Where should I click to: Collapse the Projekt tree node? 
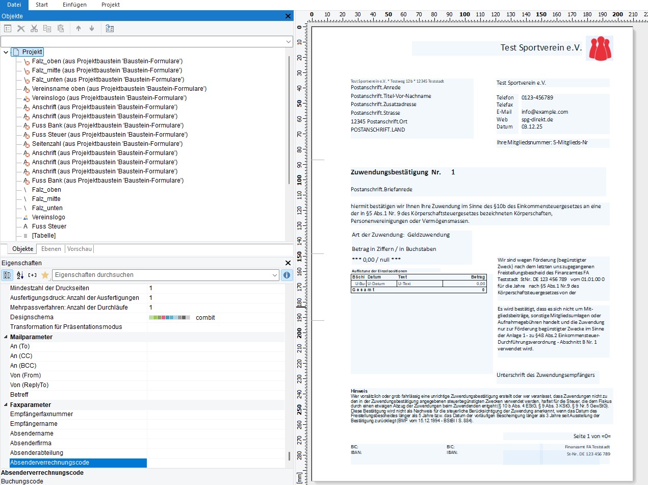6,52
